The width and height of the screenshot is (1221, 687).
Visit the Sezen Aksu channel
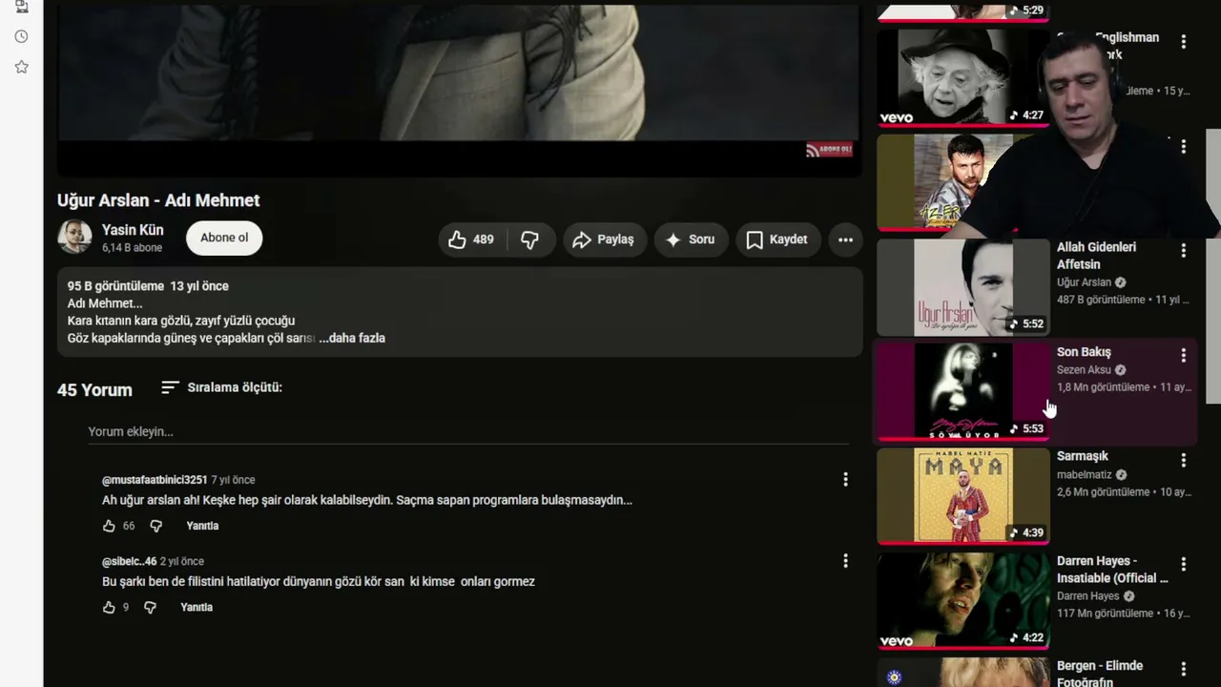pyautogui.click(x=1084, y=370)
